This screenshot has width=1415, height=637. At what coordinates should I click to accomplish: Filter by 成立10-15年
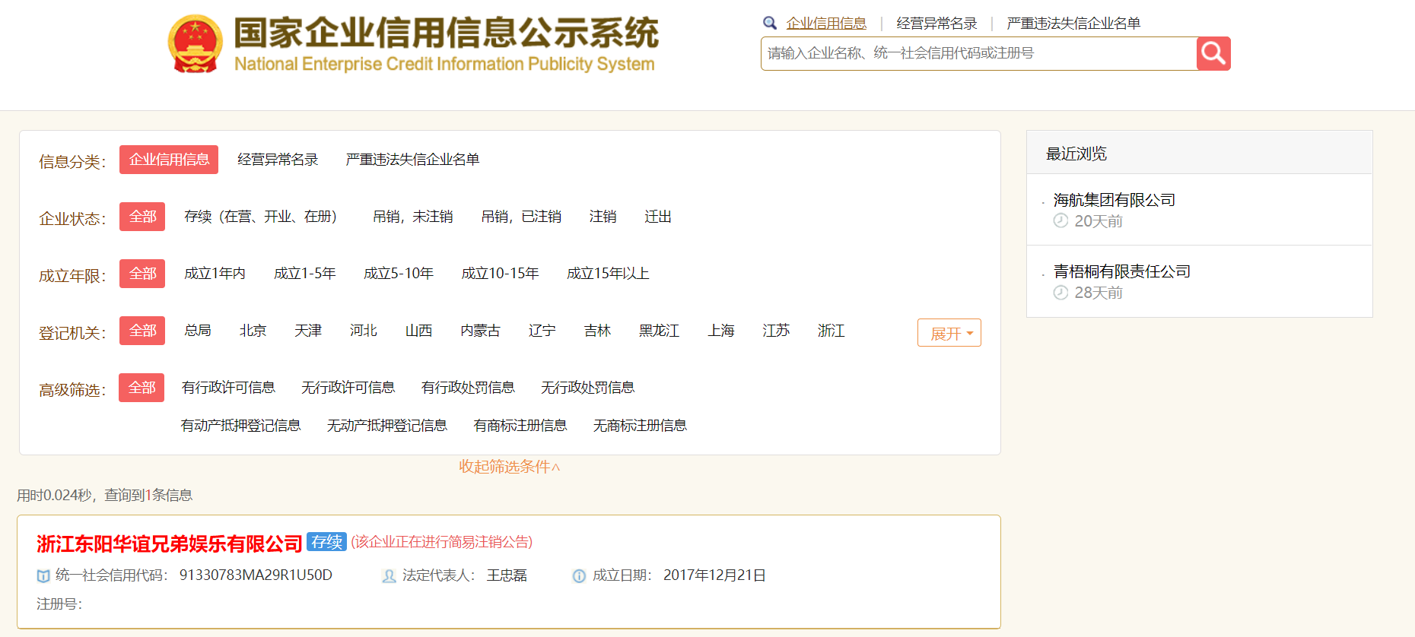tap(500, 274)
